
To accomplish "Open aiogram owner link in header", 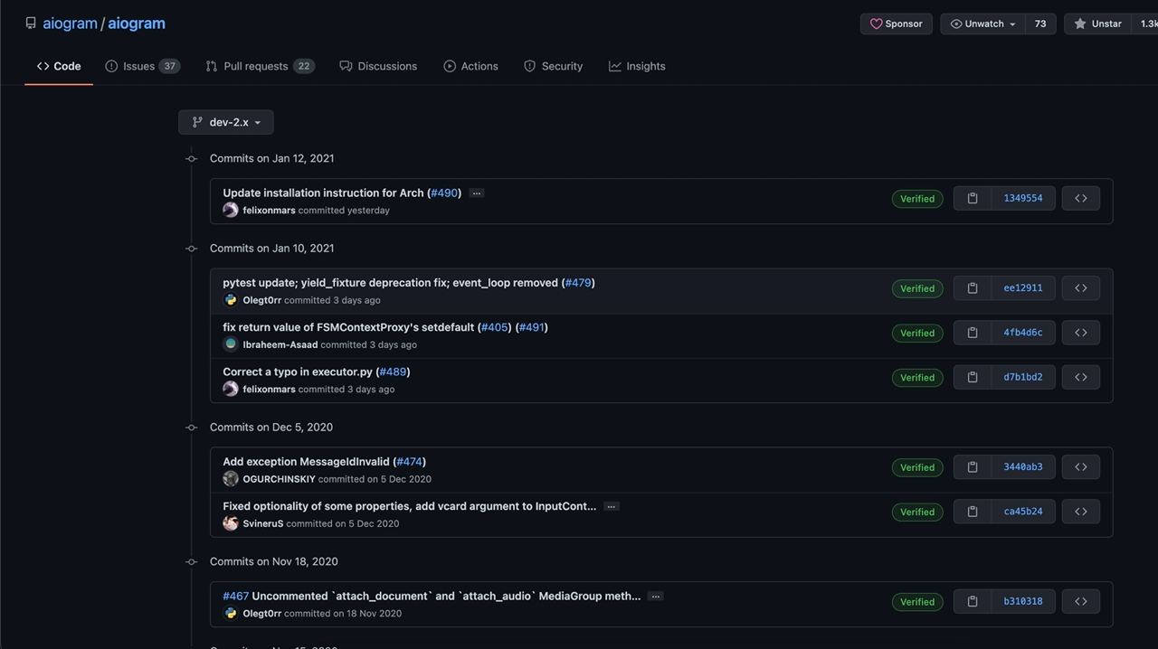I will [x=70, y=24].
